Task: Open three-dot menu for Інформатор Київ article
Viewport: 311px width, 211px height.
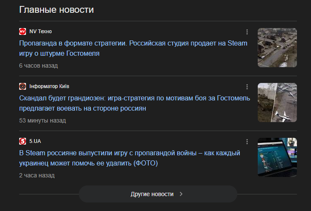Action: point(247,87)
